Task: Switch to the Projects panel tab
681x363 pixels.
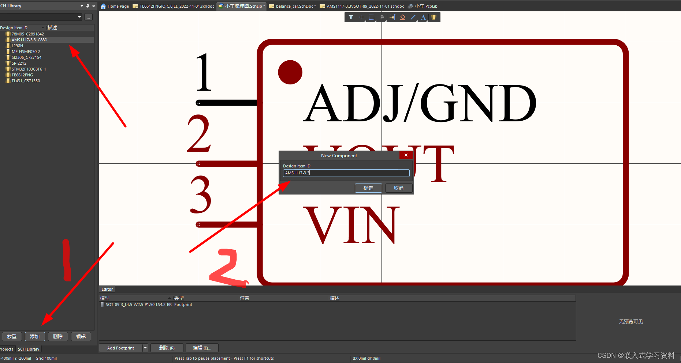Action: [7, 349]
